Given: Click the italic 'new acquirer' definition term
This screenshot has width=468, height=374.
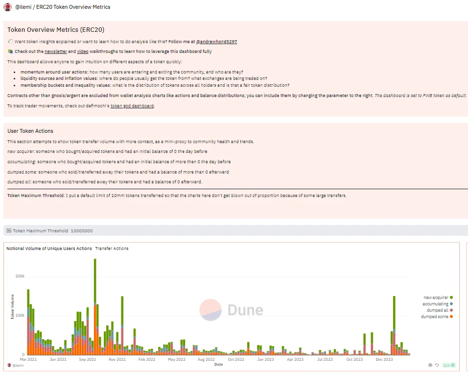Looking at the screenshot, I should [21, 151].
